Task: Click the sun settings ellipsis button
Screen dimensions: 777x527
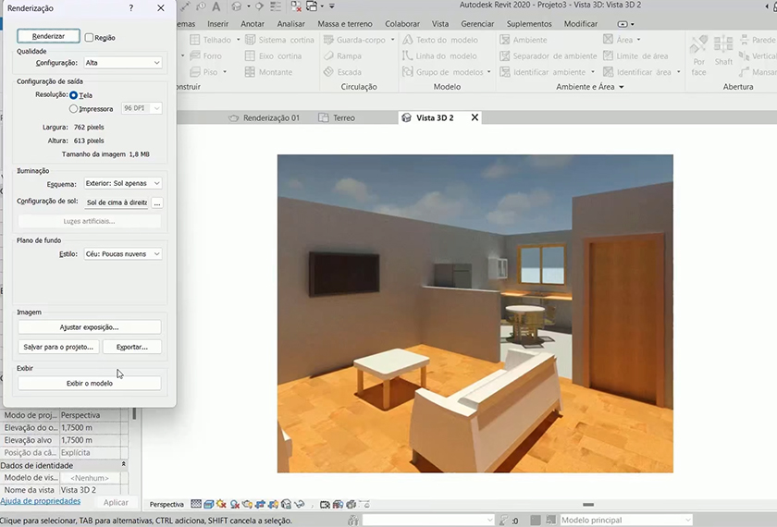Action: coord(157,202)
